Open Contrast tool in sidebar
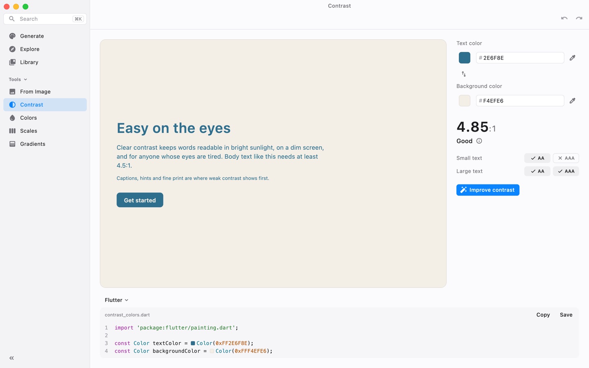The image size is (589, 368). pos(45,105)
